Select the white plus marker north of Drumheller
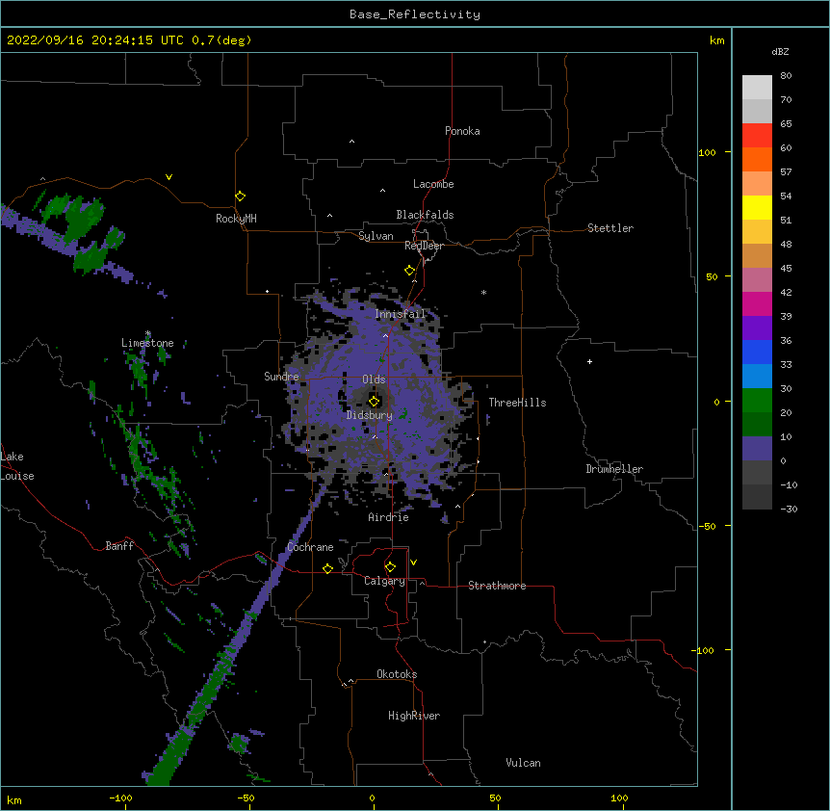The image size is (830, 811). (589, 361)
